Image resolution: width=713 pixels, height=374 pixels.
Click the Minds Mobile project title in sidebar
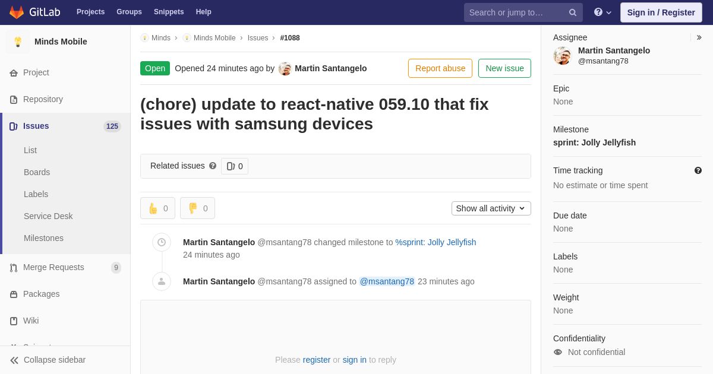(61, 42)
